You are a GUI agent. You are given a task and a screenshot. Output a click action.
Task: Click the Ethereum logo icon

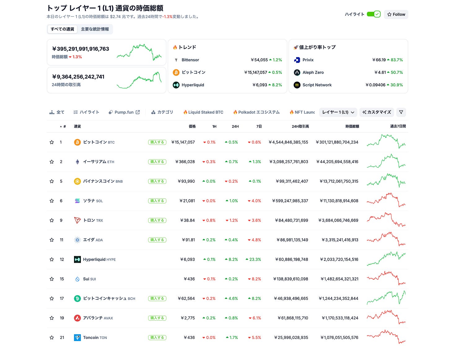point(77,162)
